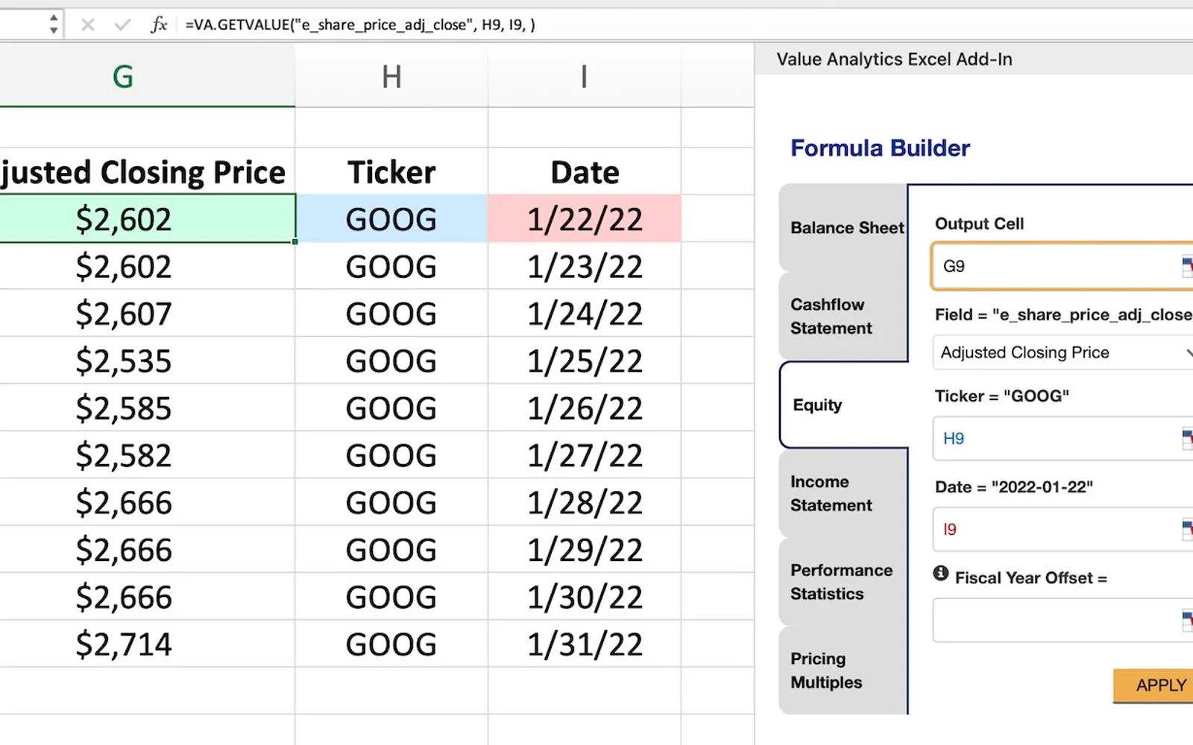Image resolution: width=1193 pixels, height=745 pixels.
Task: Click the formula bar cancel X icon
Action: point(87,25)
